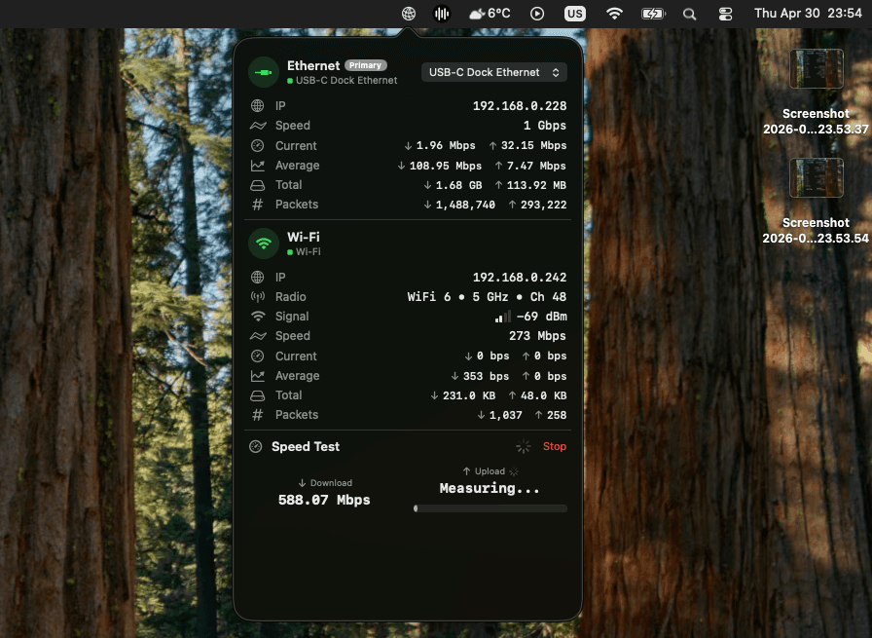Click the Radio antenna icon
This screenshot has height=638, width=872.
(x=258, y=297)
